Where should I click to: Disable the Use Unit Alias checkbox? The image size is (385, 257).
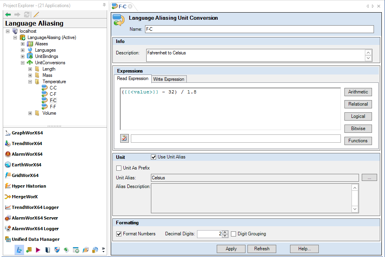(x=154, y=157)
